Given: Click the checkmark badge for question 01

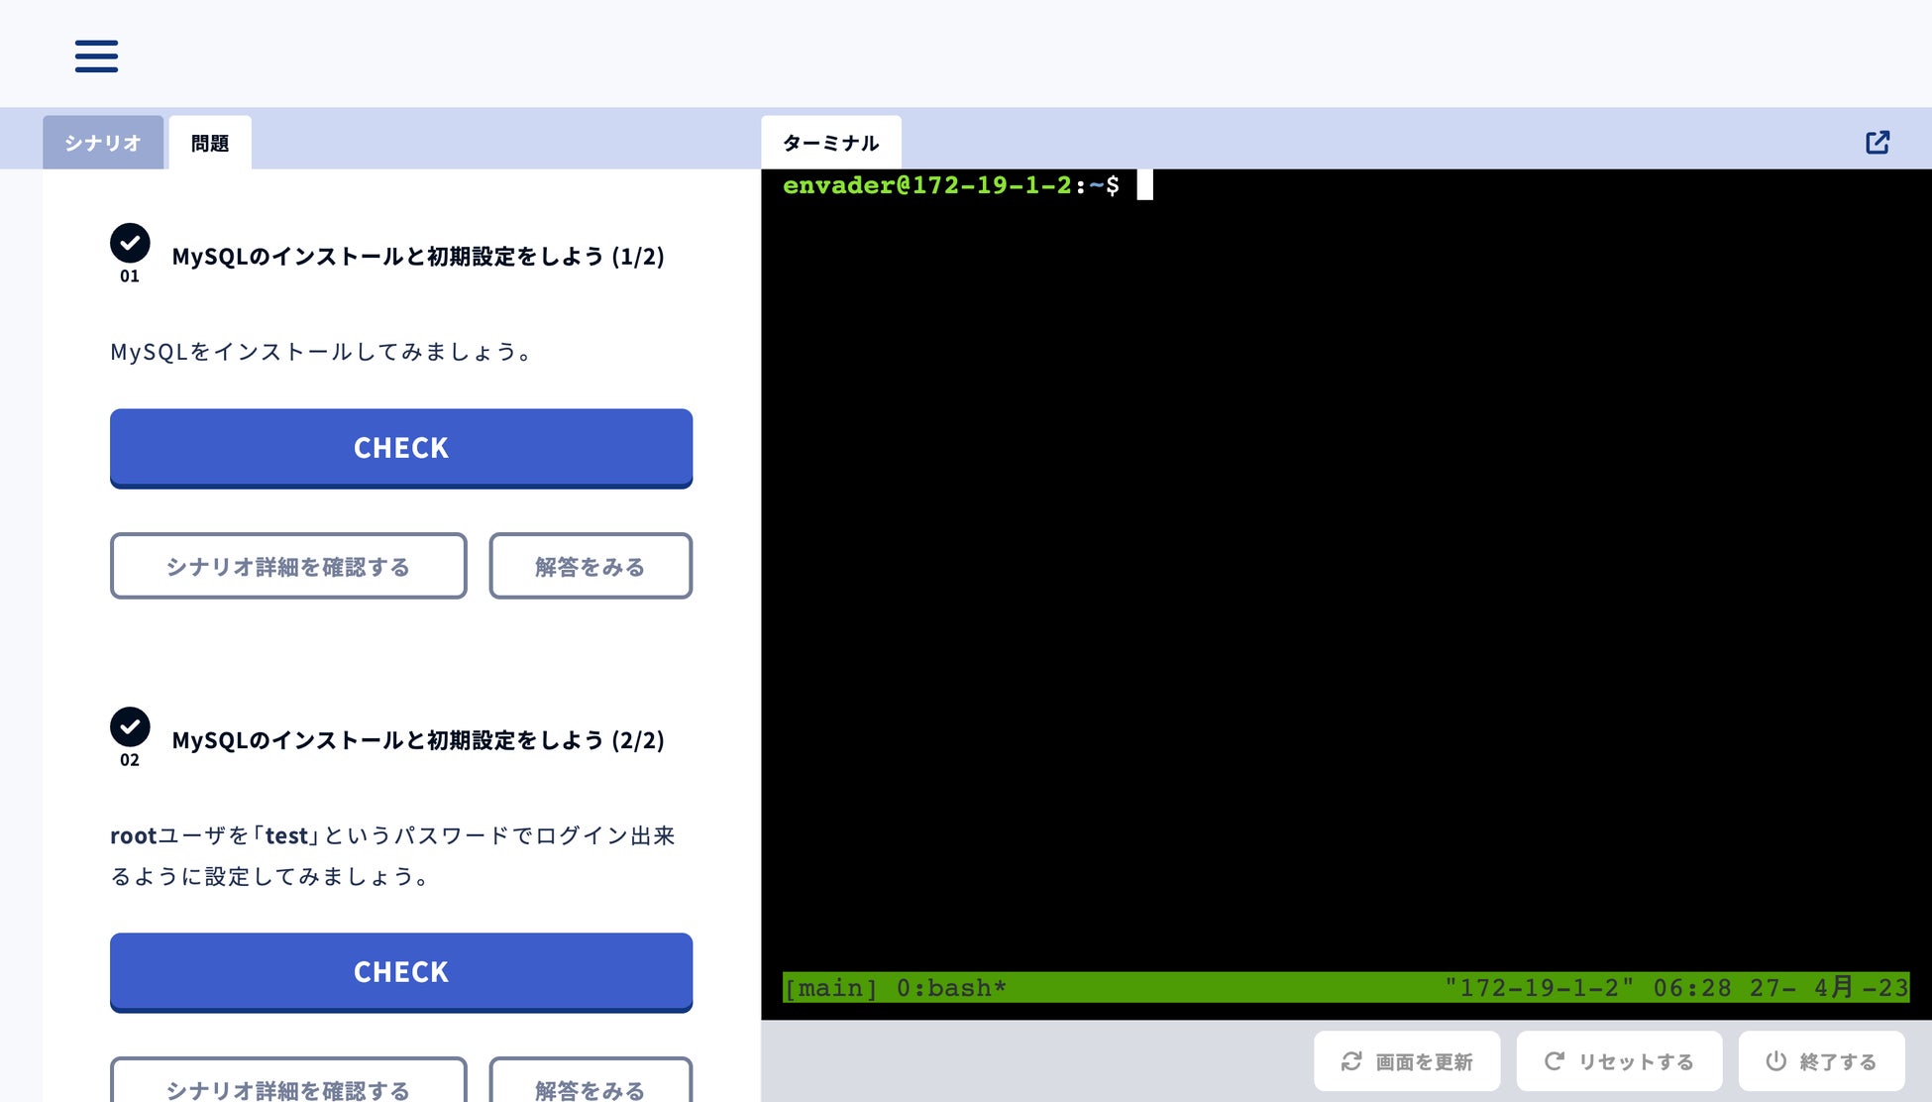Looking at the screenshot, I should pyautogui.click(x=130, y=243).
